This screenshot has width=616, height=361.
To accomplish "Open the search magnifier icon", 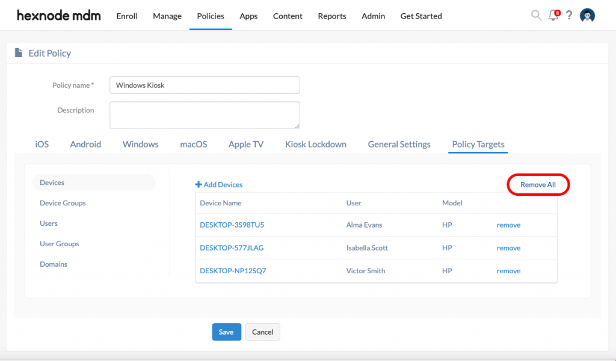I will click(536, 16).
